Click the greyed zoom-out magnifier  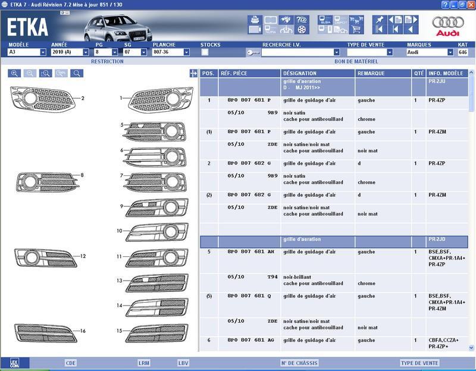tap(30, 73)
